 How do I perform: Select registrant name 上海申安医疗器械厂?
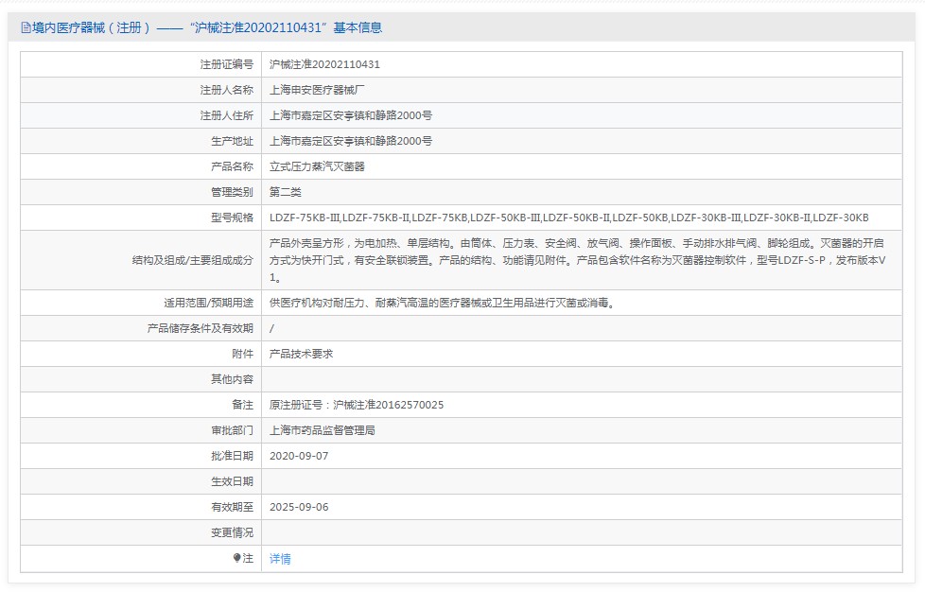point(317,90)
